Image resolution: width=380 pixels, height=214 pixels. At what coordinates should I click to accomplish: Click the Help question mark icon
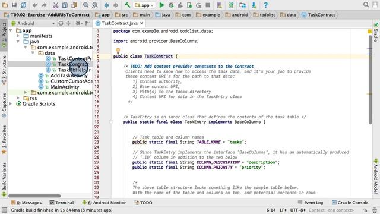click(265, 5)
